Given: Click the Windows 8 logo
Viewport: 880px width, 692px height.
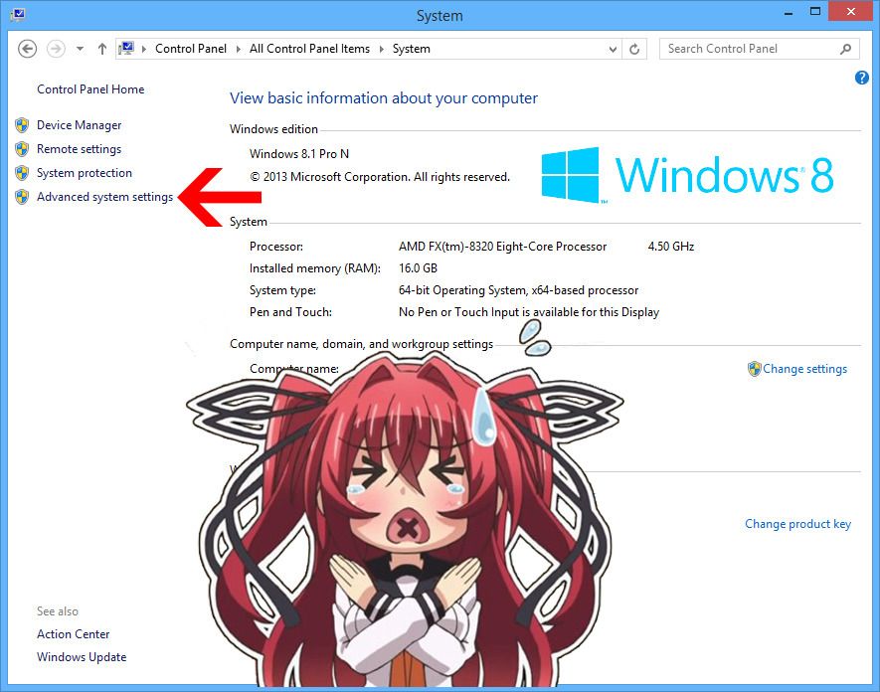Looking at the screenshot, I should coord(687,175).
